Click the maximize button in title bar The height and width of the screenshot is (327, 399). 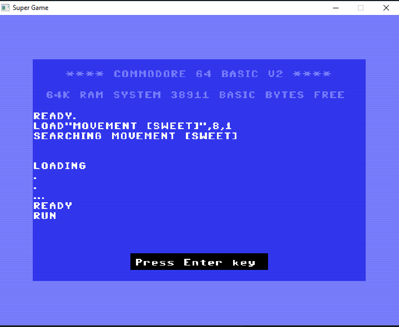tap(361, 8)
